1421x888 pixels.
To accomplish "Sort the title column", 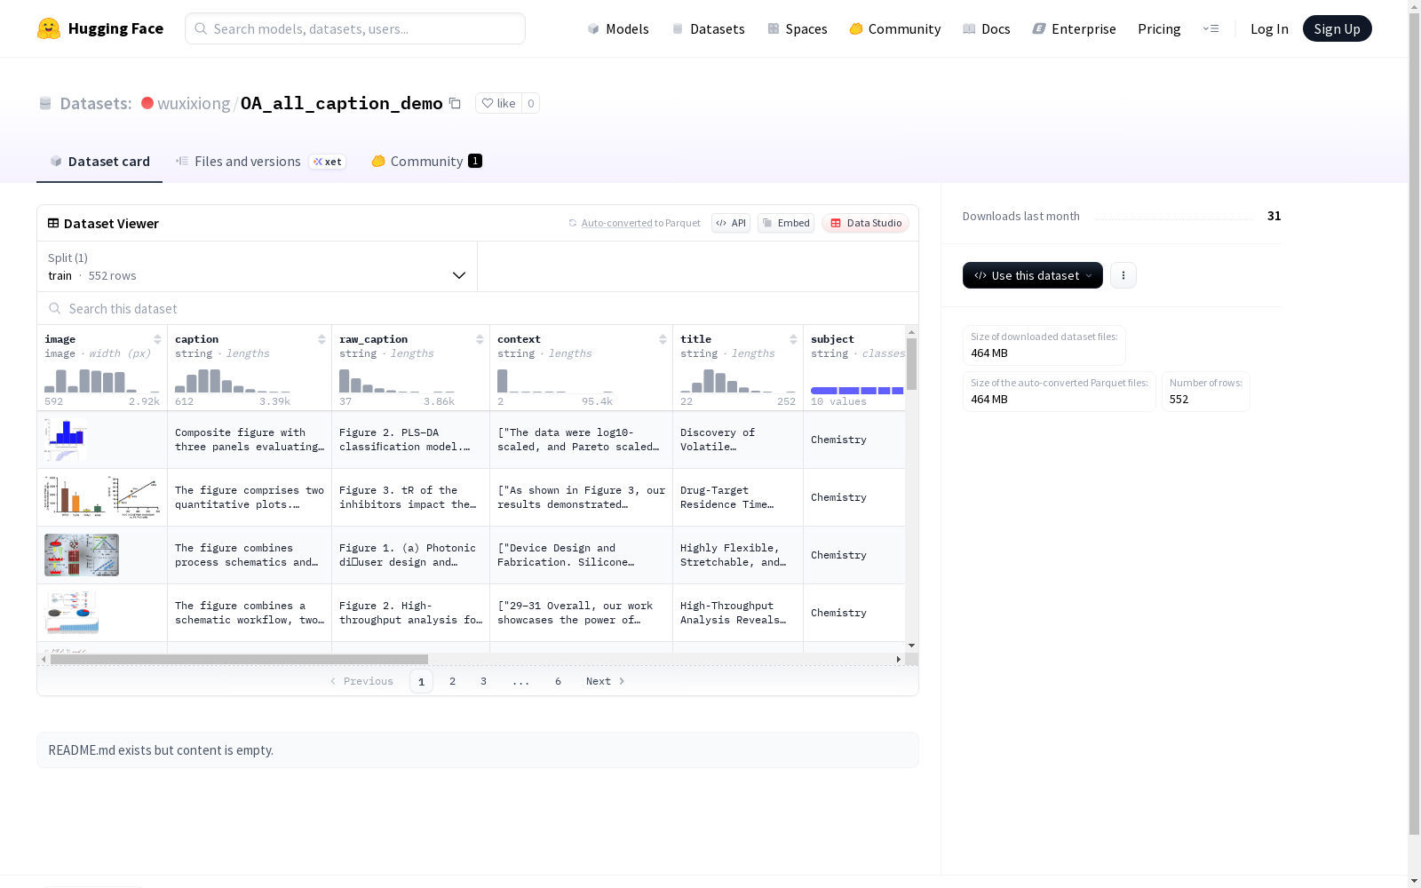I will click(793, 339).
